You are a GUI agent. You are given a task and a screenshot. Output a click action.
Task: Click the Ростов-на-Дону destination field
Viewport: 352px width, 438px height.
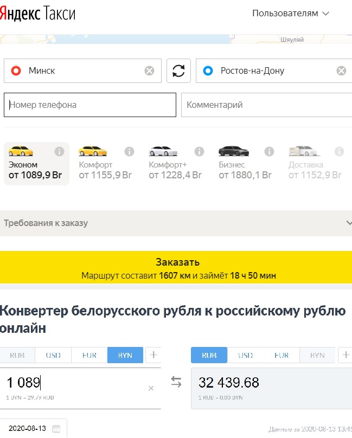tap(274, 70)
